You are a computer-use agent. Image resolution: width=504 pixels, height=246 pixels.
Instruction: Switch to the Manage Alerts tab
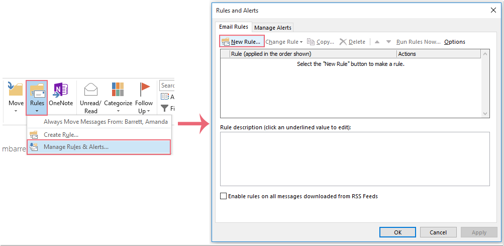(272, 28)
